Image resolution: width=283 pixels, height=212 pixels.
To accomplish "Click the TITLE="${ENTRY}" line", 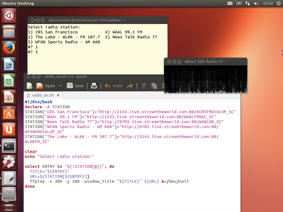I will tap(50, 171).
